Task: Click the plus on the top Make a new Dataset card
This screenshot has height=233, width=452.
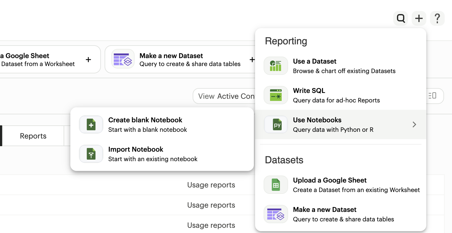Action: [x=252, y=60]
